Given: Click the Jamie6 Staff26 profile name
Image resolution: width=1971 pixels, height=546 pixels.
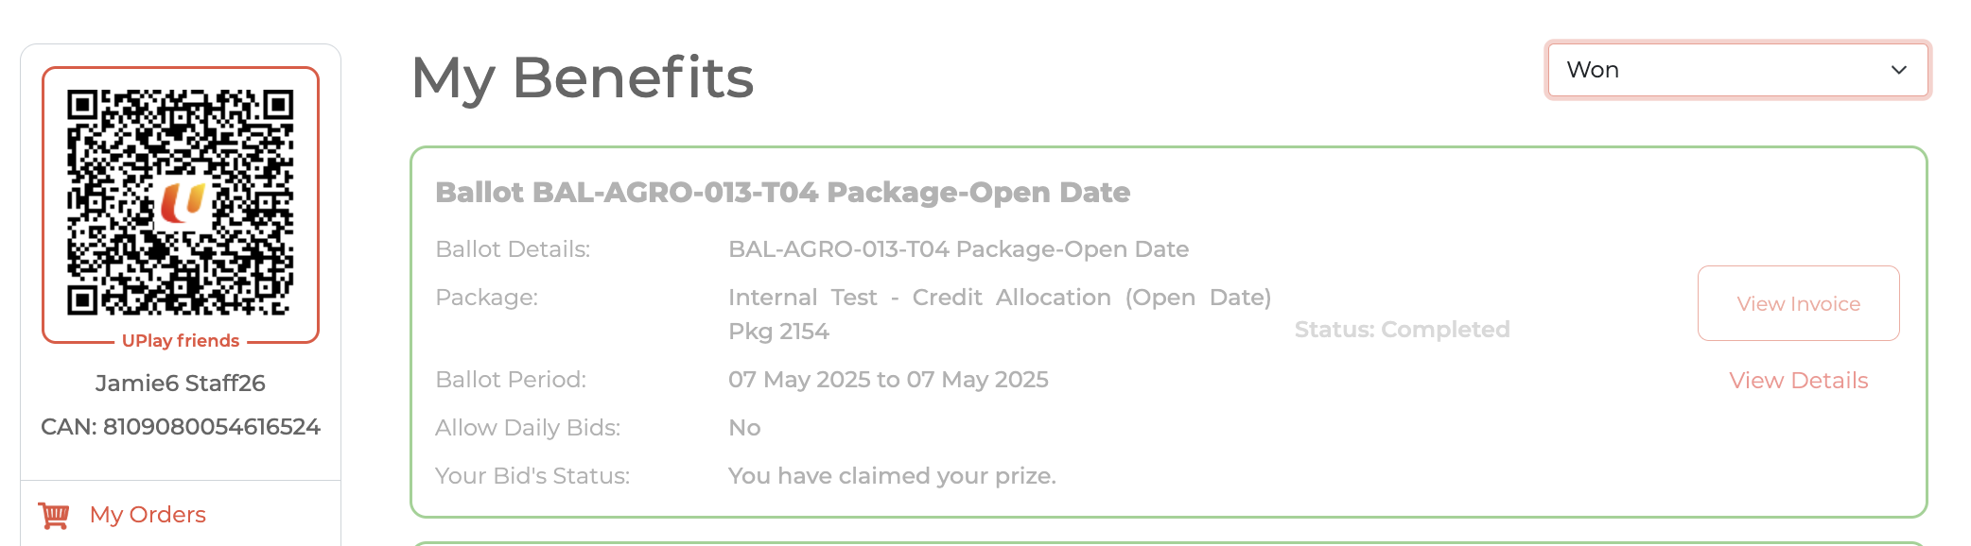Looking at the screenshot, I should 181,384.
